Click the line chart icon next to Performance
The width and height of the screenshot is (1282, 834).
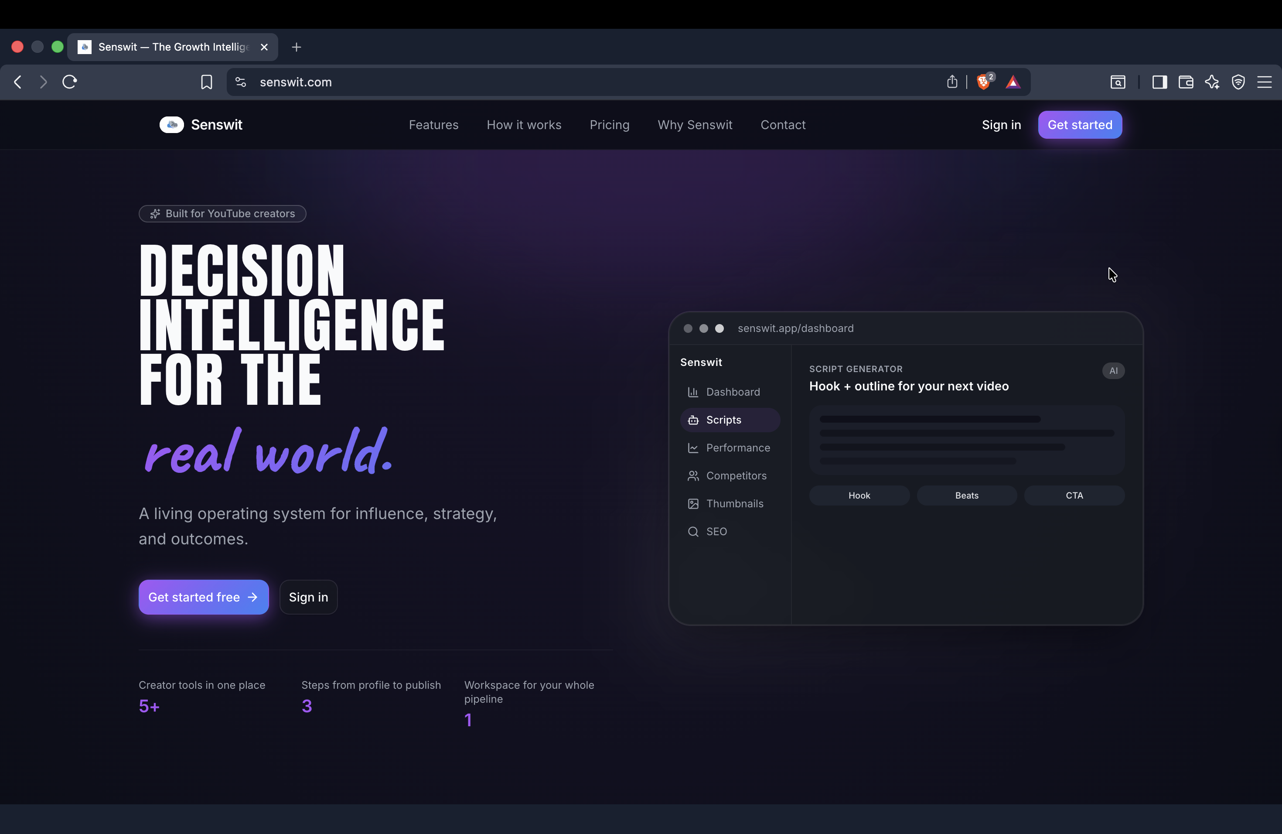[693, 448]
